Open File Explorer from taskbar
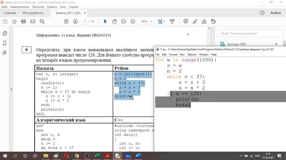Image resolution: width=286 pixels, height=160 pixels. click(x=46, y=156)
